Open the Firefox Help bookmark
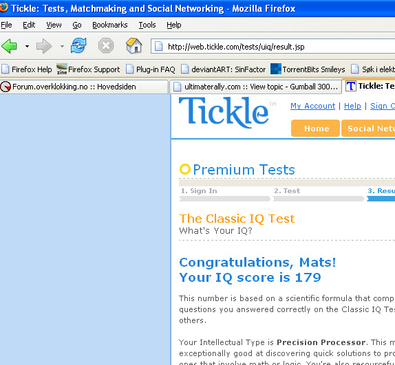The image size is (395, 365). click(x=26, y=69)
